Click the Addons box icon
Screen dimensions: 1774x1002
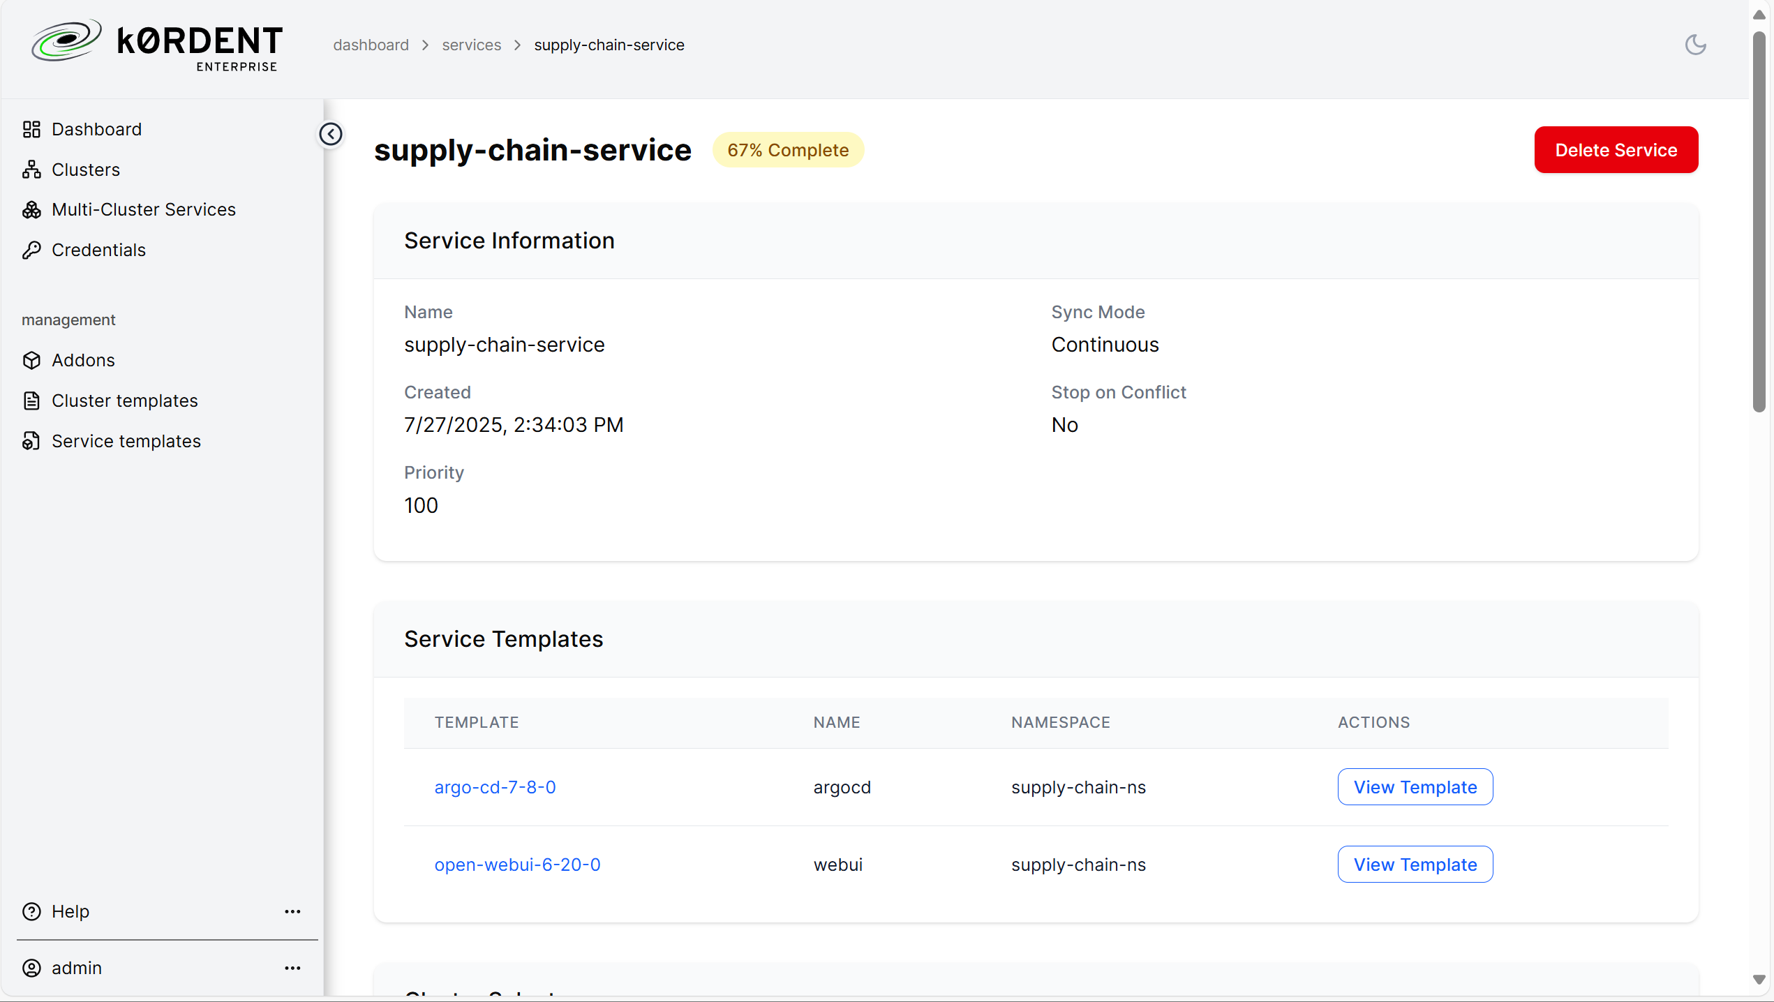coord(31,360)
